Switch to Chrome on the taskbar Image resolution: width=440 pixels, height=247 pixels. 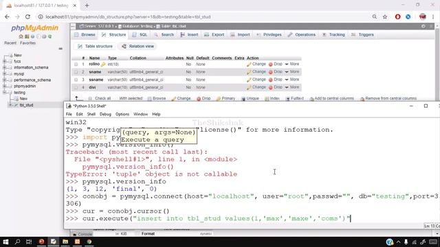click(x=89, y=242)
